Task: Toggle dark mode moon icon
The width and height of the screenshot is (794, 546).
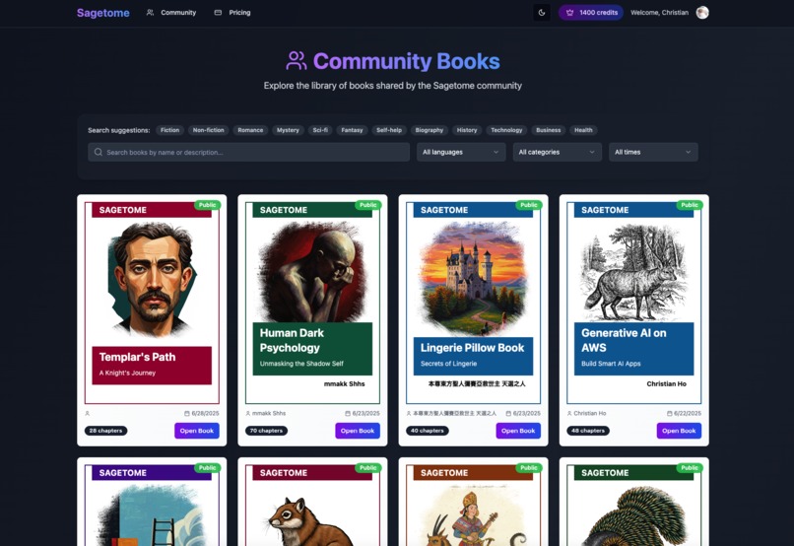Action: tap(541, 13)
